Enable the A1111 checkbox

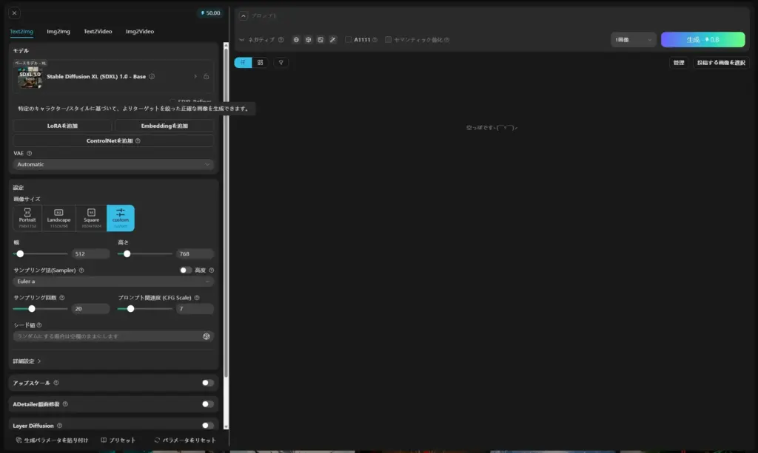pyautogui.click(x=349, y=40)
